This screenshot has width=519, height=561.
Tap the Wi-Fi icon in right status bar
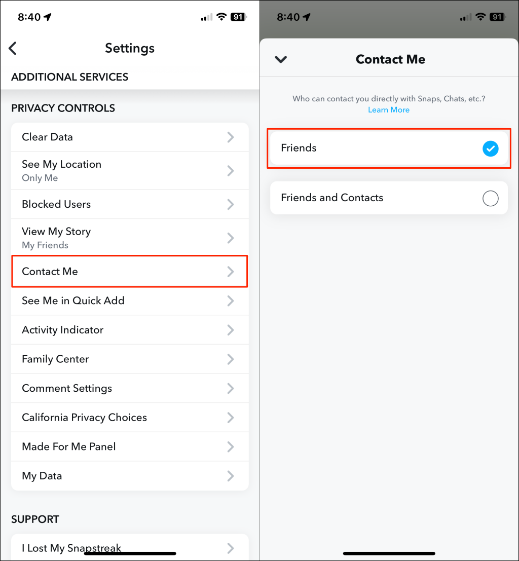pyautogui.click(x=480, y=17)
